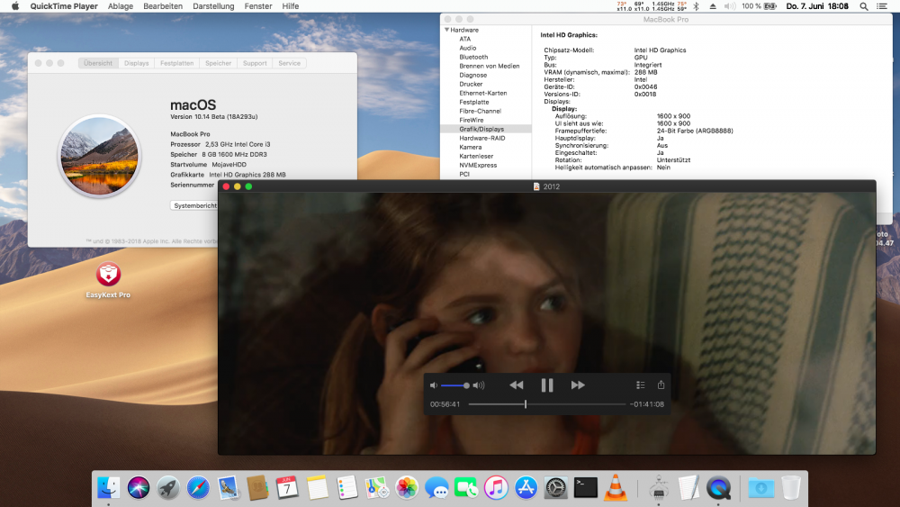Viewport: 900px width, 507px height.
Task: Select ATA in the hardware list
Action: [x=465, y=39]
